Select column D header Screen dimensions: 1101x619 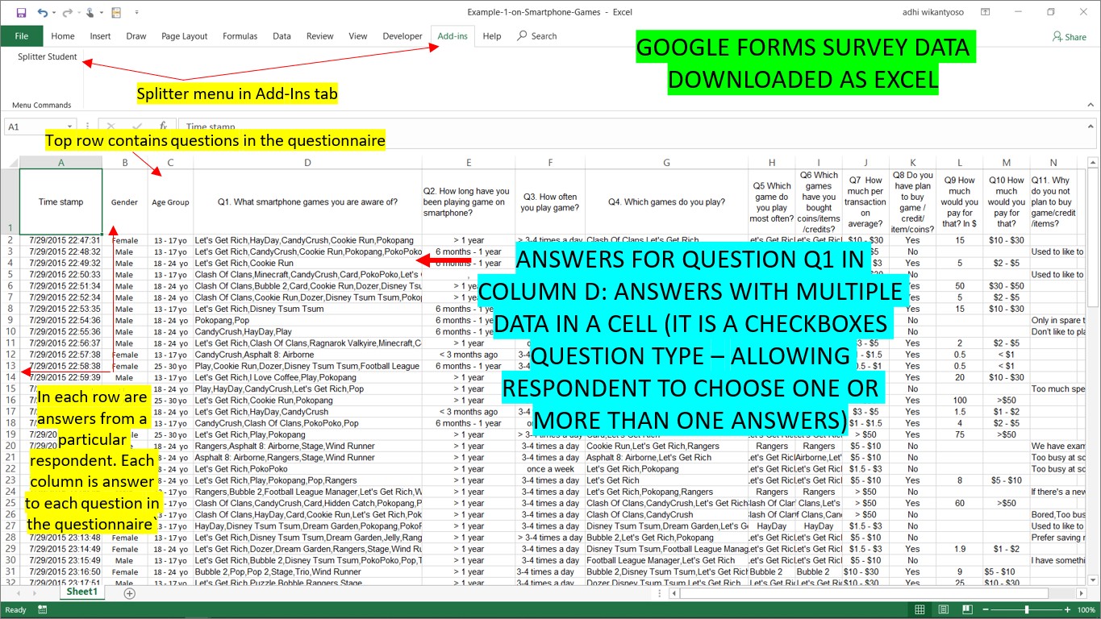tap(307, 162)
